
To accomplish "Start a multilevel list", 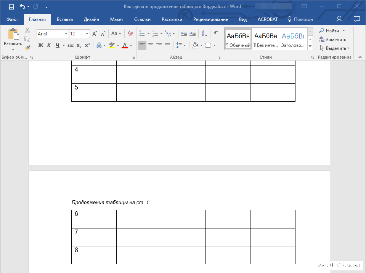I will click(168, 34).
